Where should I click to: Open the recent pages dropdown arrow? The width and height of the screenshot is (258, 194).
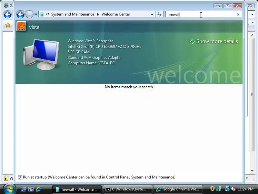[36, 15]
